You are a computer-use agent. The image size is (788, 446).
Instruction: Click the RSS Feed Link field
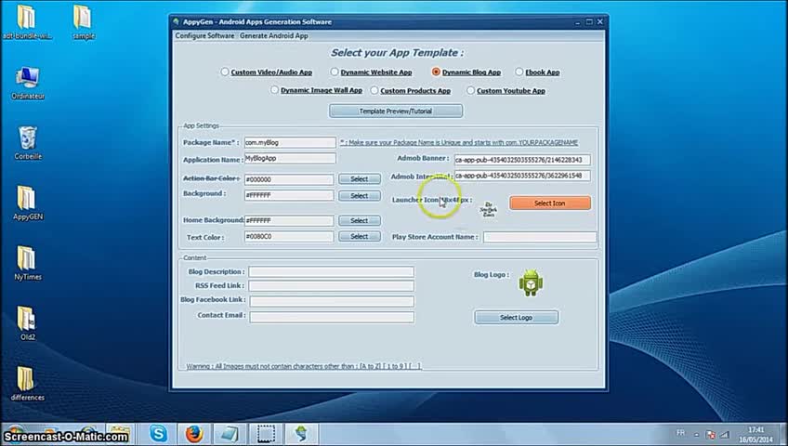pos(331,286)
